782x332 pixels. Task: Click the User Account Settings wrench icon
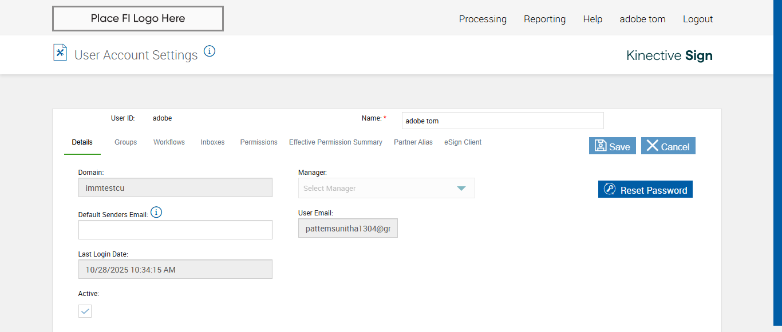point(60,53)
